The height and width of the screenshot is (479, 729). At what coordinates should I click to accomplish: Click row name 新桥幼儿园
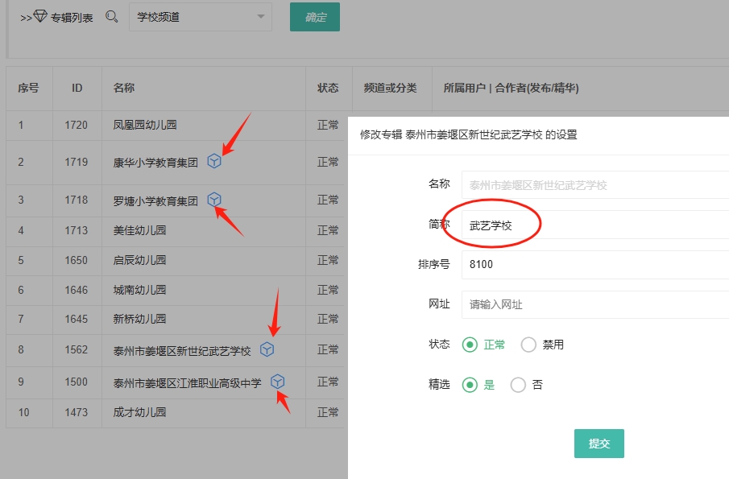click(x=139, y=319)
